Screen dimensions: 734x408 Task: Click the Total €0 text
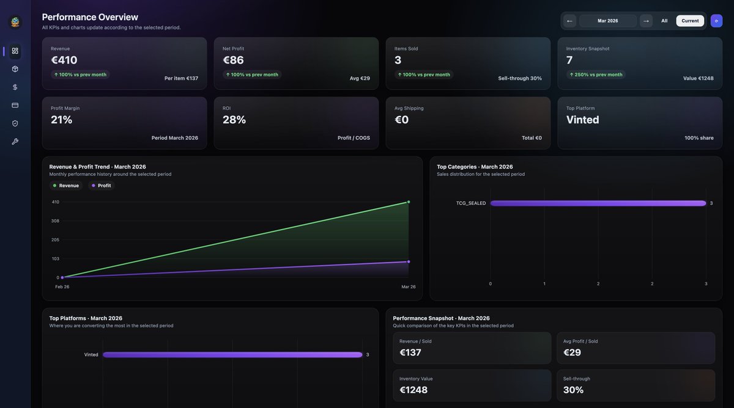tap(532, 138)
